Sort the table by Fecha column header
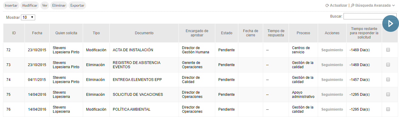This screenshot has width=399, height=117. coord(37,33)
